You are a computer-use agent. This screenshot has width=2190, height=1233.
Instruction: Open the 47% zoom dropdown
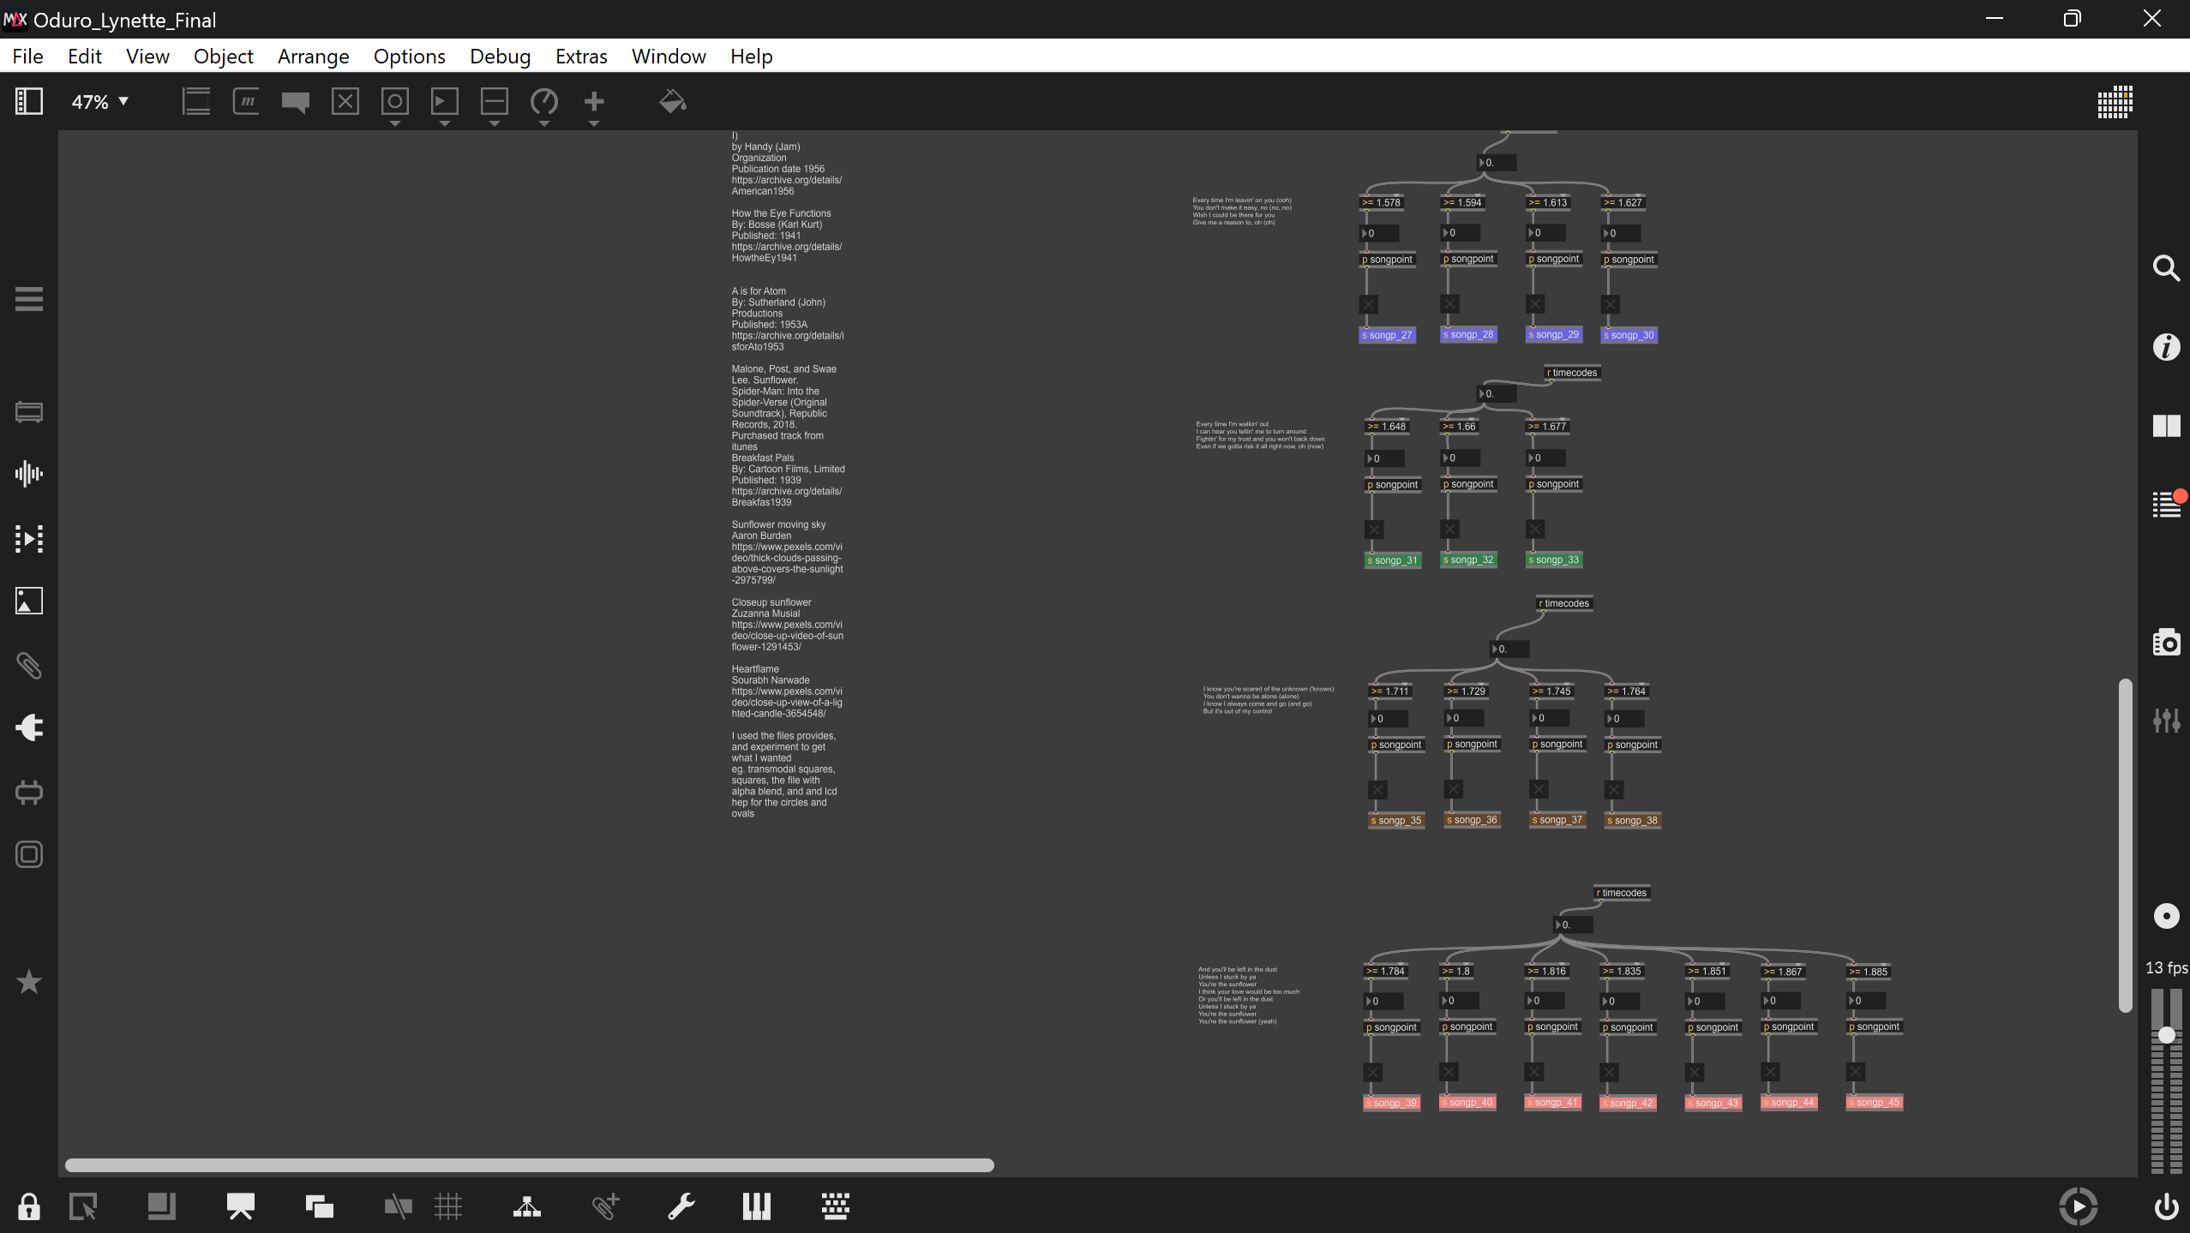(100, 102)
